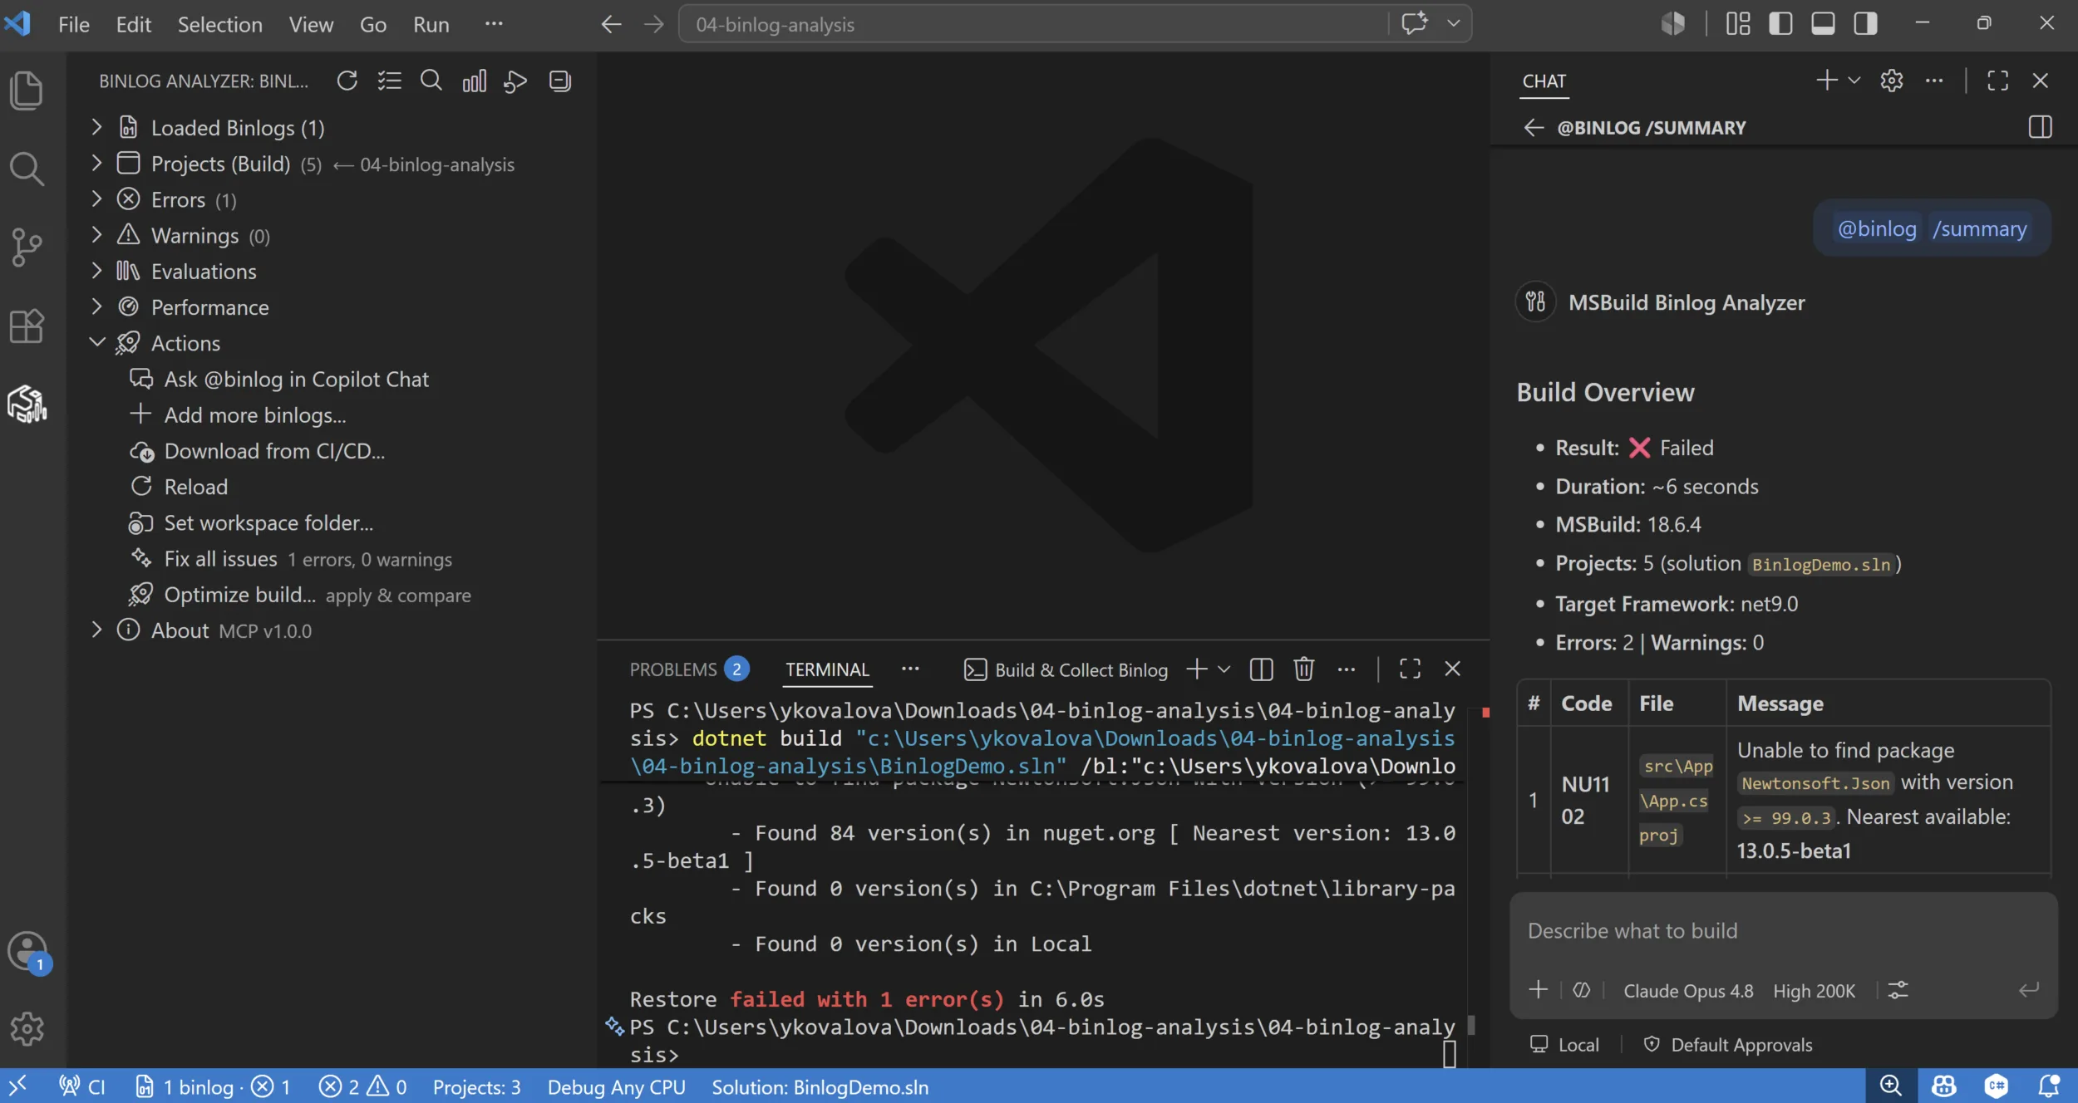Go forward with the navigation arrow

pyautogui.click(x=654, y=24)
